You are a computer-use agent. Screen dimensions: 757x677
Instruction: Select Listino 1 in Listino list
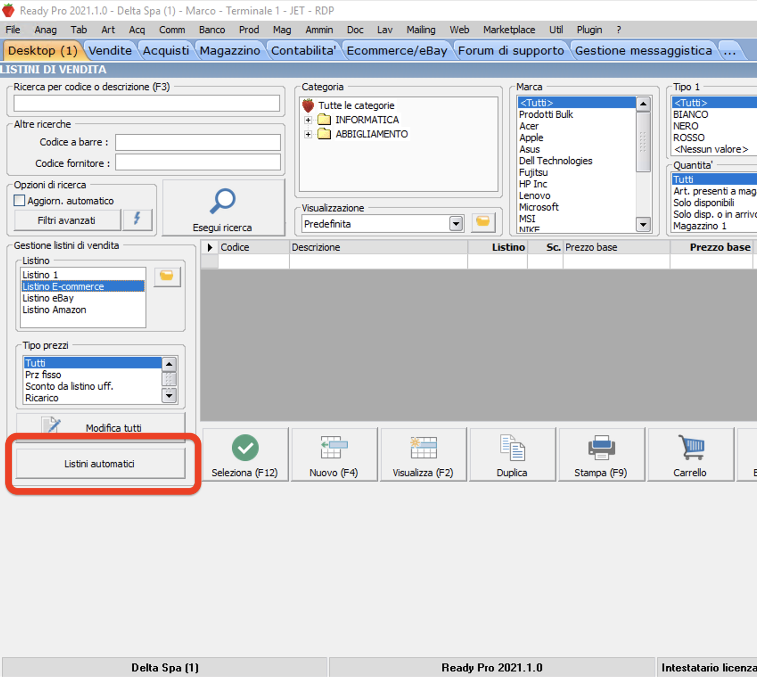click(x=83, y=275)
